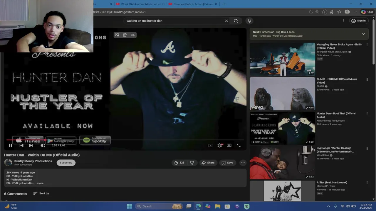Open the video player settings gear

[220, 145]
